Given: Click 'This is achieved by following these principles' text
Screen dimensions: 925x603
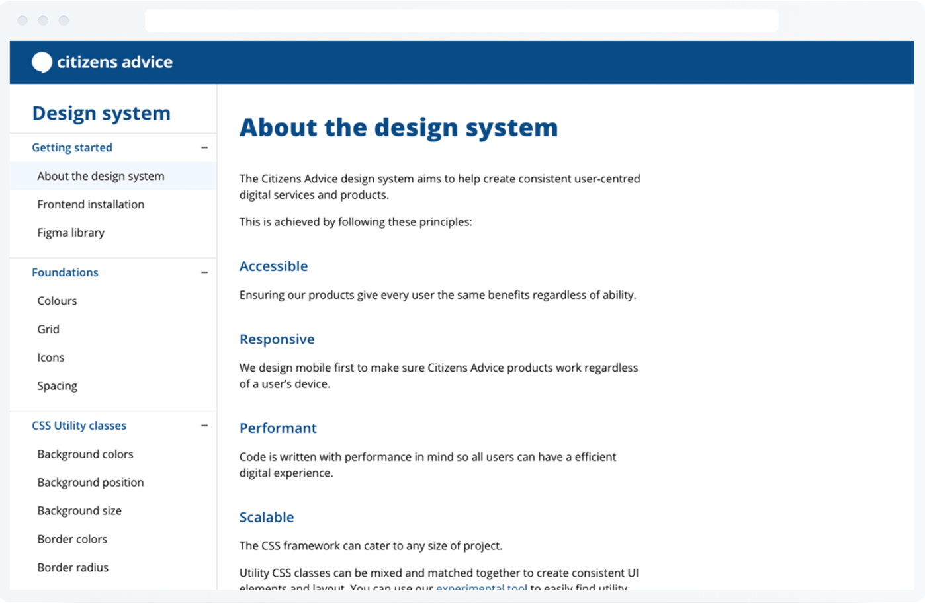Looking at the screenshot, I should click(x=355, y=222).
